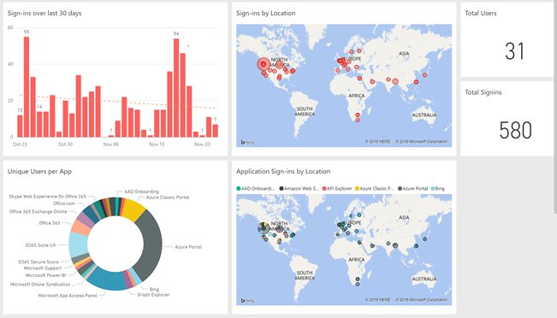Click the 'Microsoft App Access Panel' label
Image resolution: width=557 pixels, height=318 pixels.
click(x=68, y=296)
